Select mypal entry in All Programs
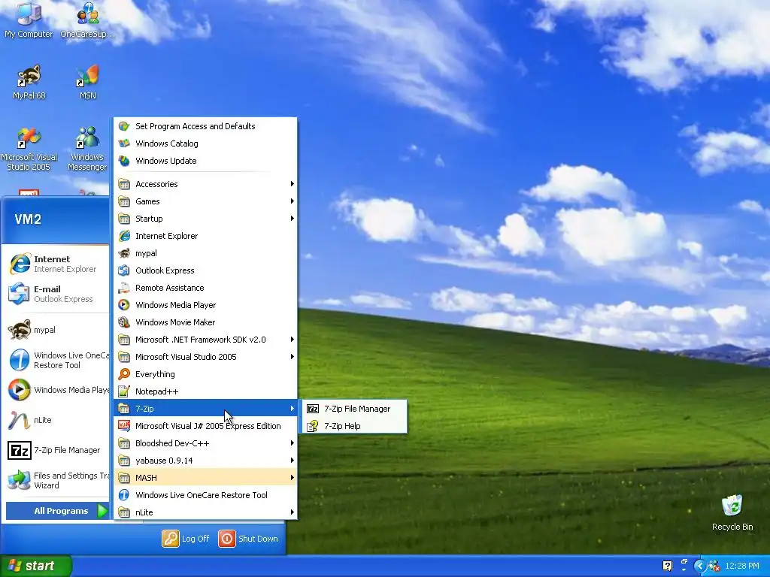Image resolution: width=770 pixels, height=577 pixels. pos(205,252)
